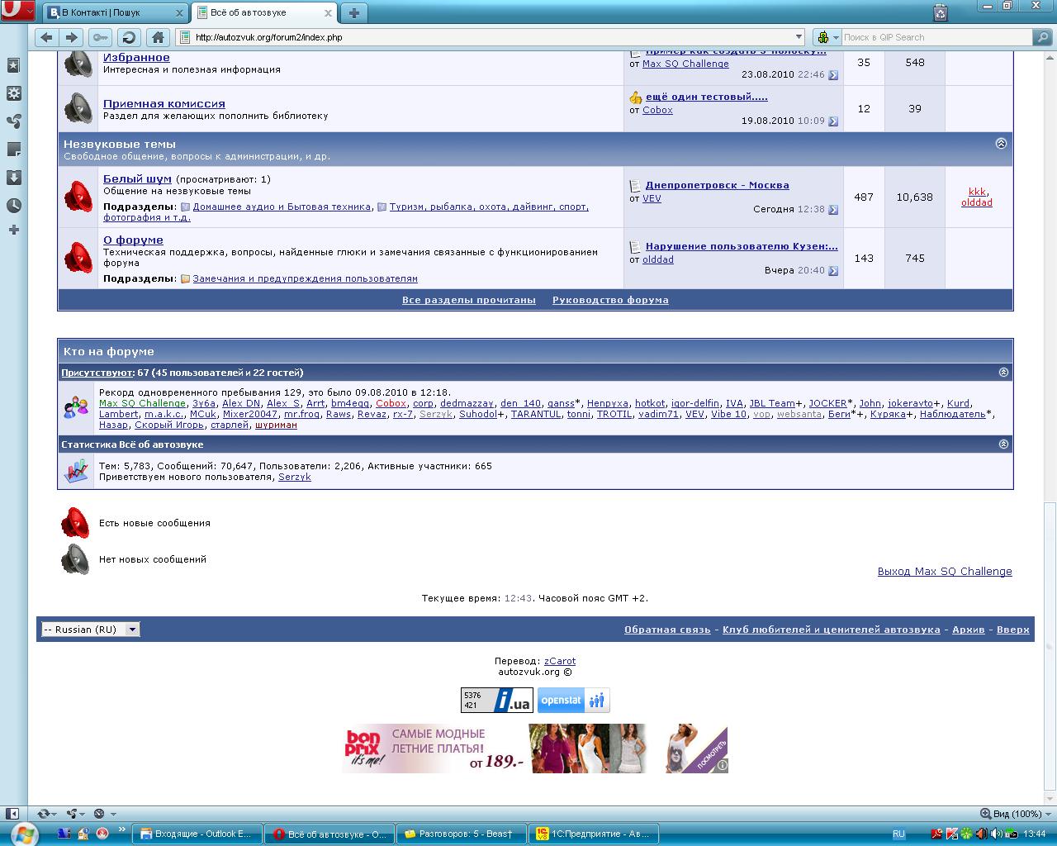This screenshot has width=1057, height=846.
Task: Open the Белый шум forum link
Action: [x=137, y=178]
